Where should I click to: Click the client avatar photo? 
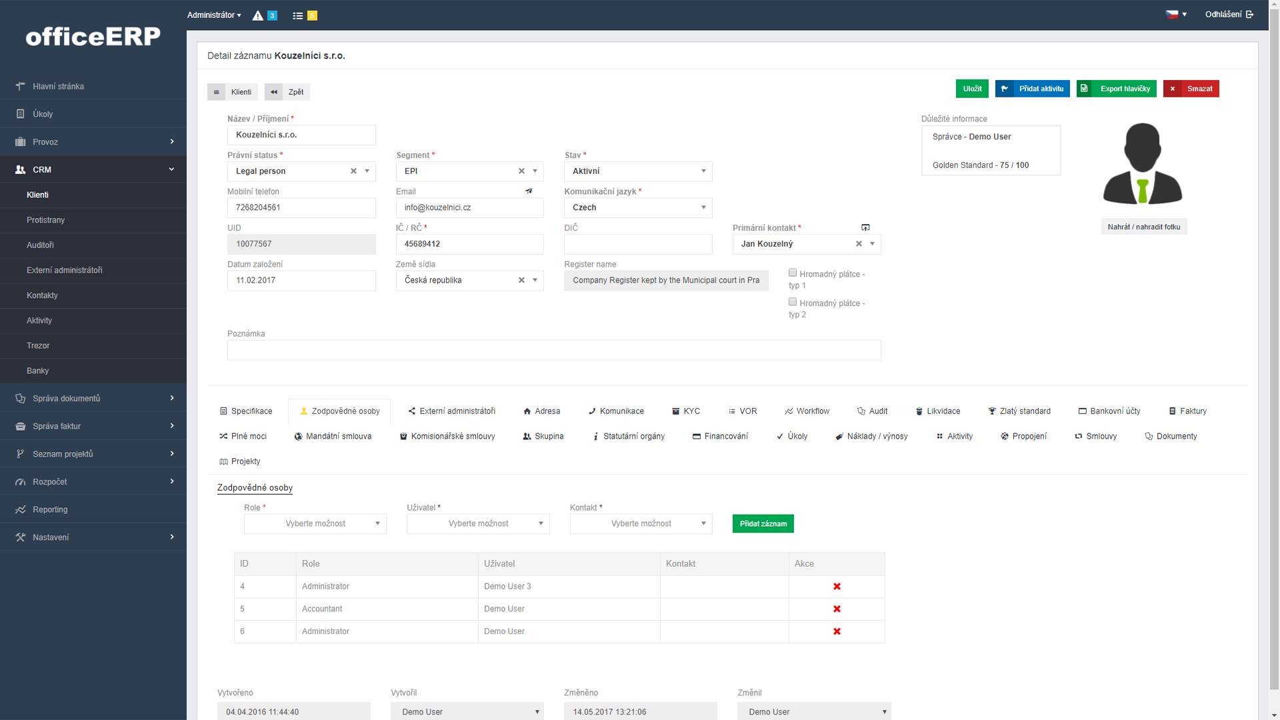click(x=1143, y=163)
